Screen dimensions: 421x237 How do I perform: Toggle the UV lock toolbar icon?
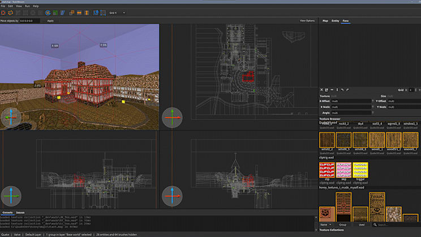(103, 12)
